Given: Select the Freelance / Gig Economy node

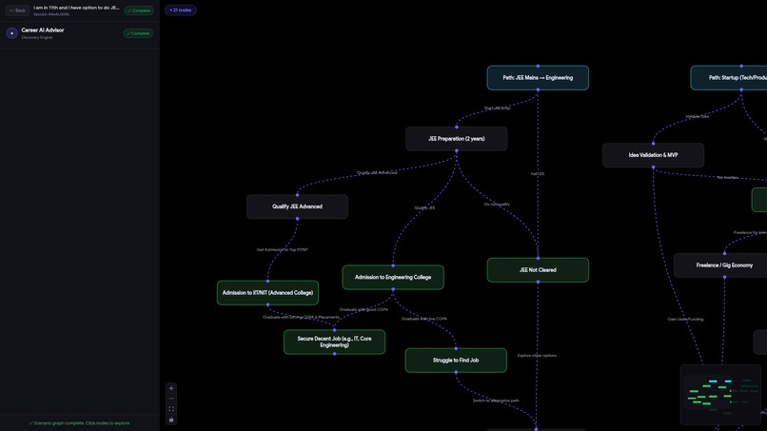Looking at the screenshot, I should point(720,265).
